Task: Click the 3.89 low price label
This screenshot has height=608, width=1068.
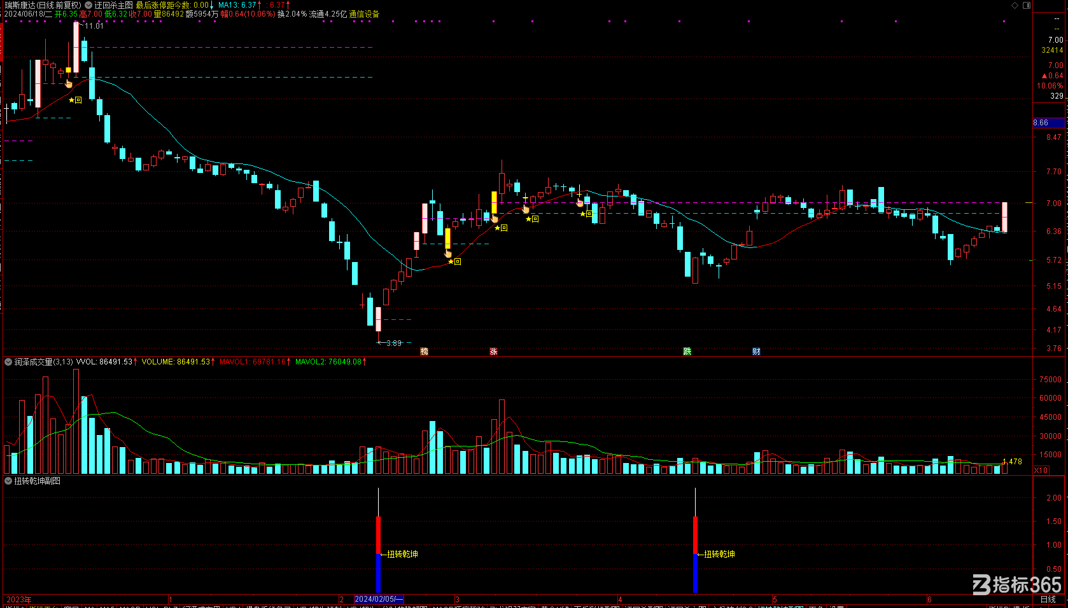Action: pos(394,343)
